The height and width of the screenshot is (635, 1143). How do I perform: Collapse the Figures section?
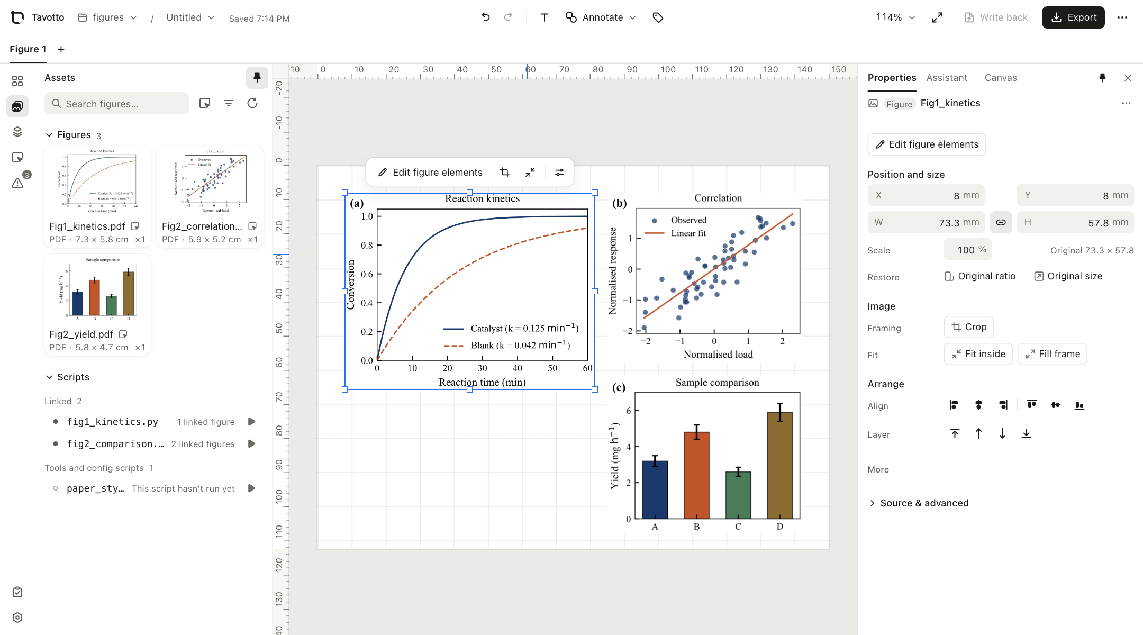[x=49, y=135]
